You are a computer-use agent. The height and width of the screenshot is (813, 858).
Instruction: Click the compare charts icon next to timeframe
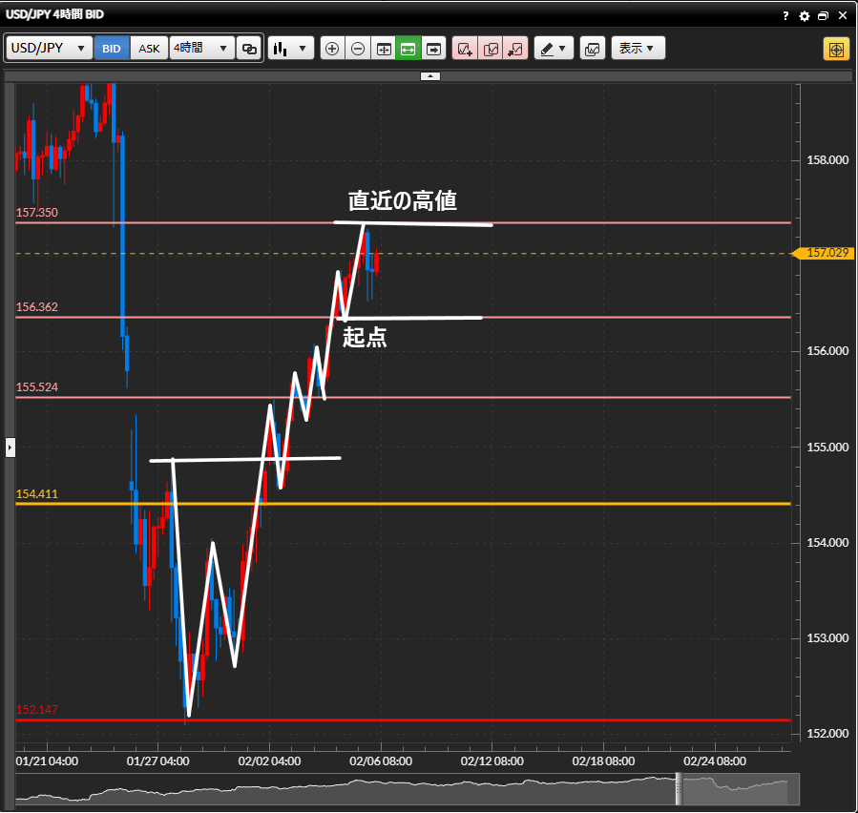coord(250,49)
